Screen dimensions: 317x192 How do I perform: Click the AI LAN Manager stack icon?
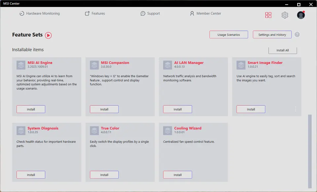(168, 65)
